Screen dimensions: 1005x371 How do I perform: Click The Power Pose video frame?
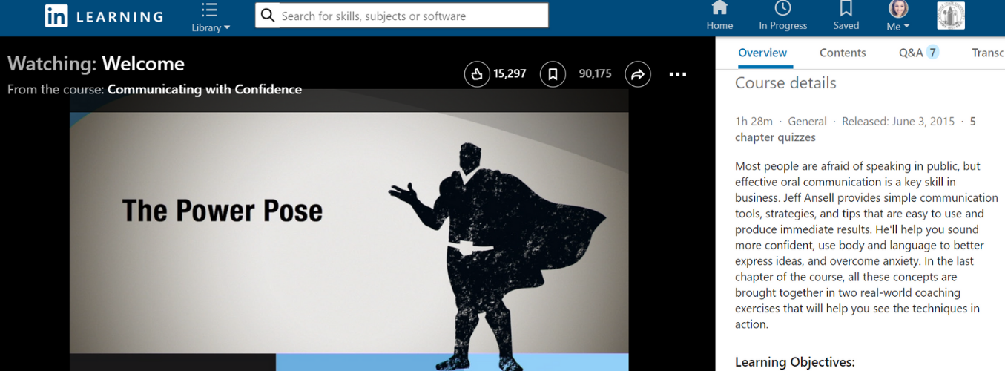point(349,230)
